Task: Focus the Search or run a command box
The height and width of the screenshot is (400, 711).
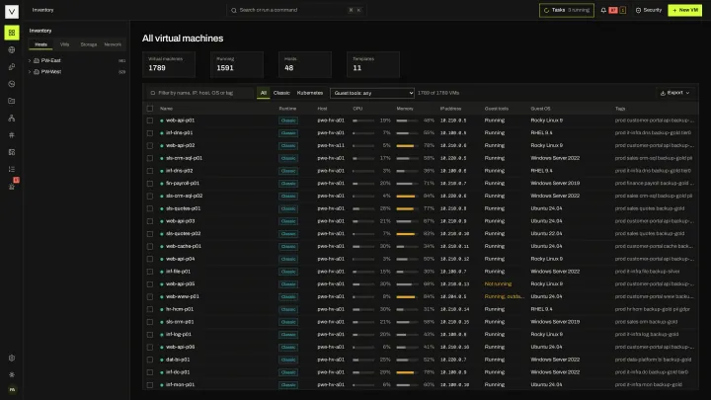Action: pyautogui.click(x=296, y=10)
